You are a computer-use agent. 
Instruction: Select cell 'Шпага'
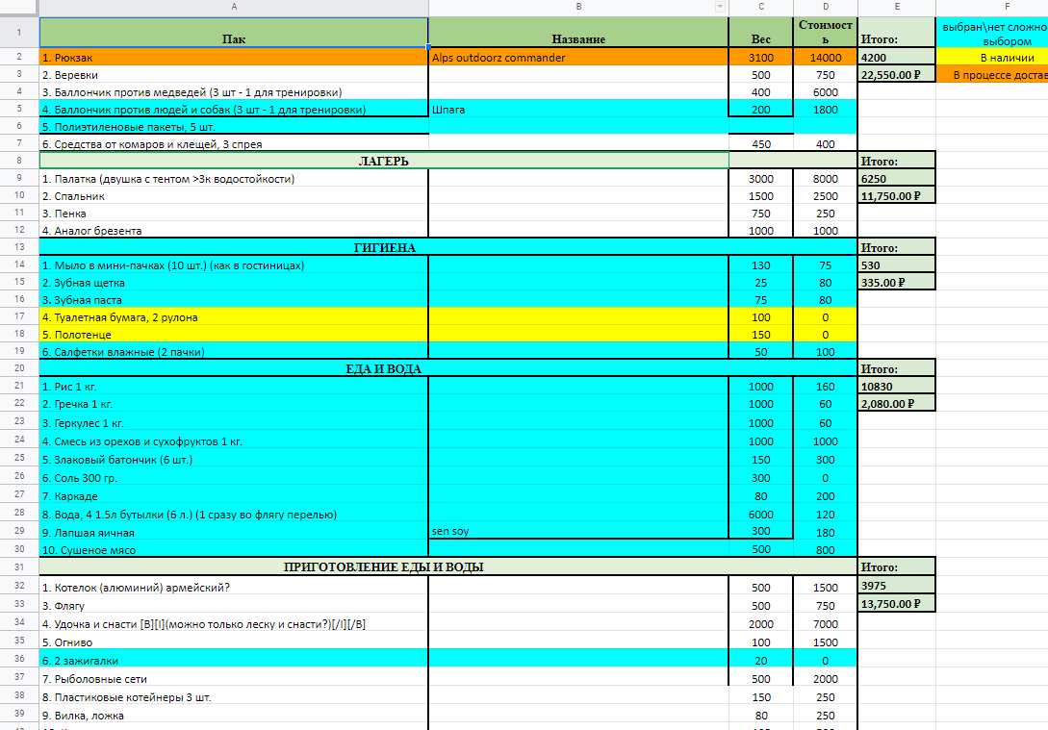(578, 110)
